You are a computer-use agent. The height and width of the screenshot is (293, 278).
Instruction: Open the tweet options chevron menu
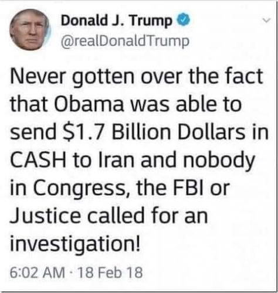pyautogui.click(x=266, y=20)
